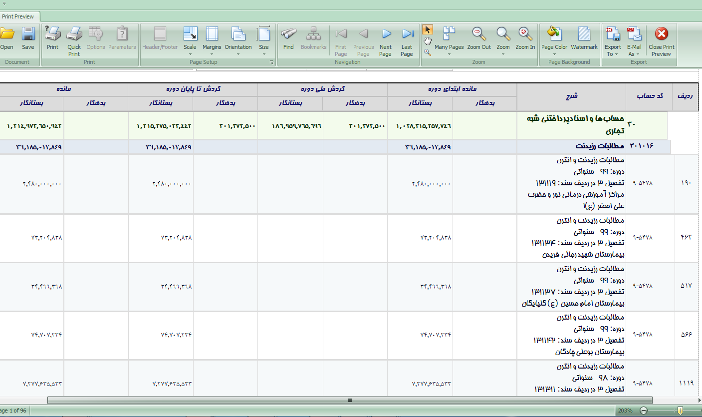Screen dimensions: 702x417
Task: Open Page Setup dialog launcher
Action: 272,62
